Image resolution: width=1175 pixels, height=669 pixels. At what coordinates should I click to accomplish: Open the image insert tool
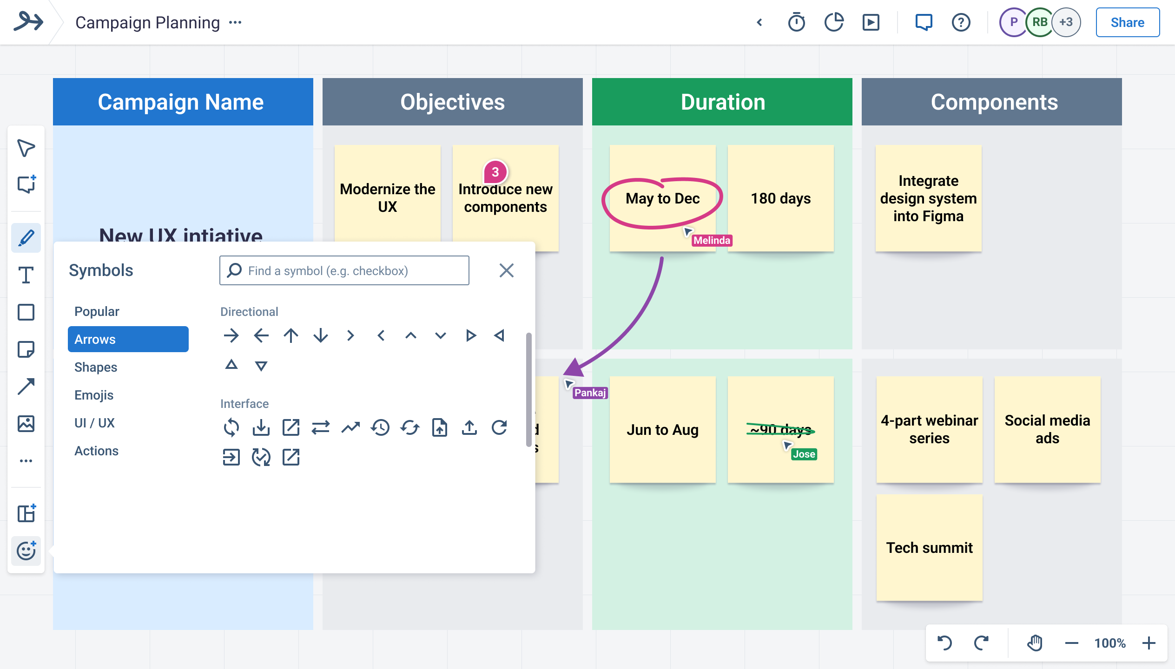(x=26, y=424)
